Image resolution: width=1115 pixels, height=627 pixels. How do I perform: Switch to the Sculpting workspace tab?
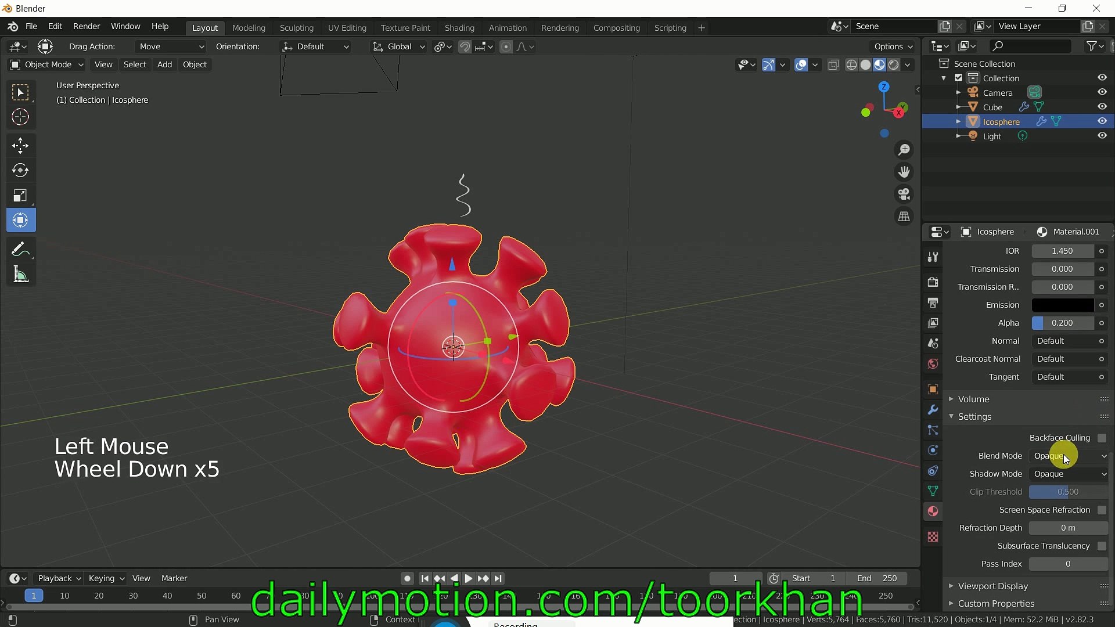point(296,27)
